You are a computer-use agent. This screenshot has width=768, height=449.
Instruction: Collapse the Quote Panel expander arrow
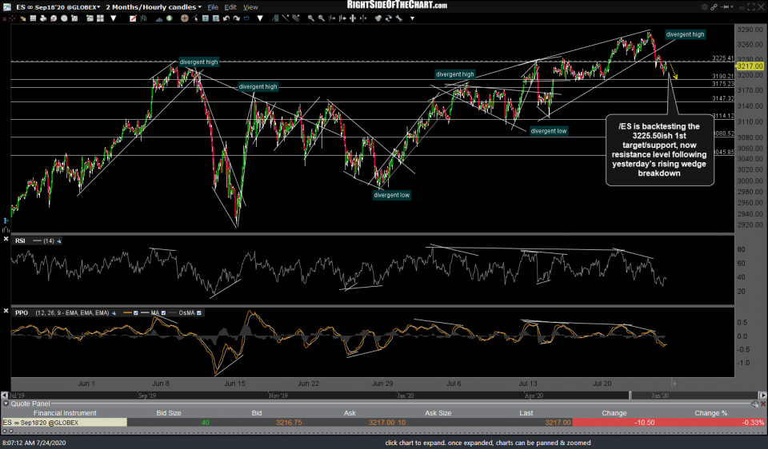(6, 403)
